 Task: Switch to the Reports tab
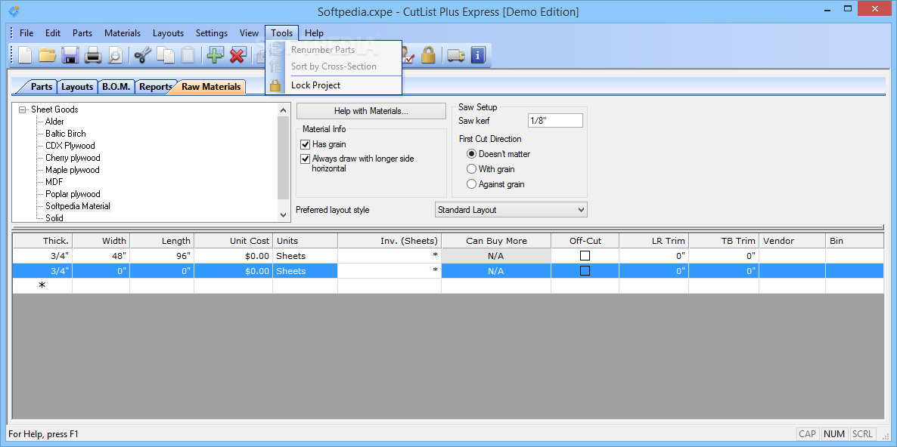tap(156, 87)
